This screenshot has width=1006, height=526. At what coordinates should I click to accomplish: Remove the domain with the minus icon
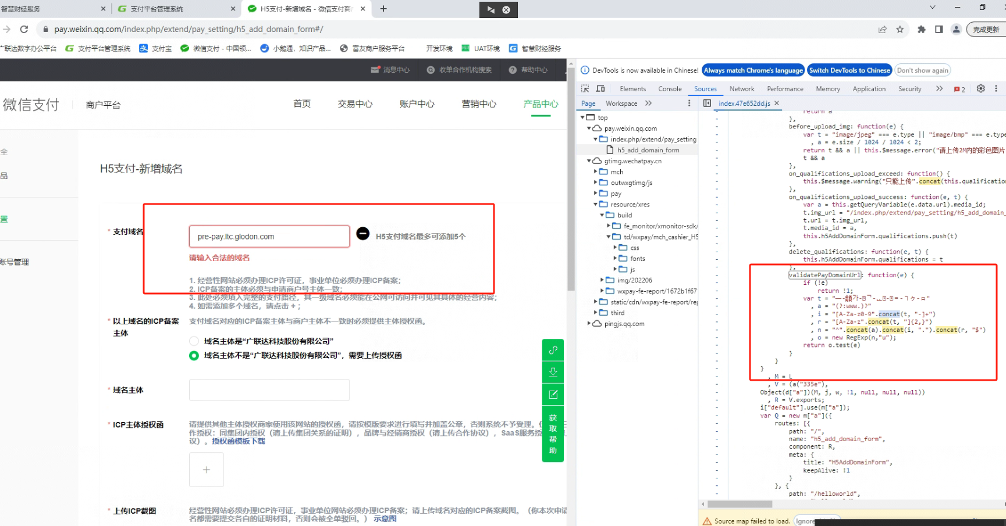pos(362,234)
